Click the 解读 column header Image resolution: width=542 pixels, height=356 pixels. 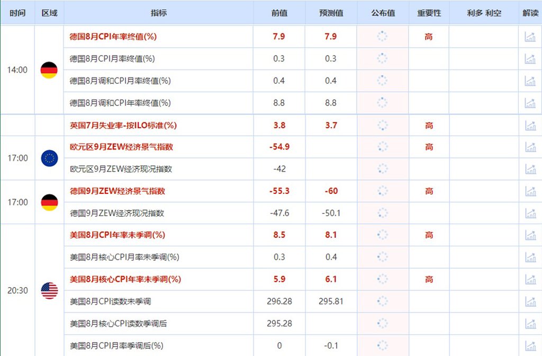(530, 13)
